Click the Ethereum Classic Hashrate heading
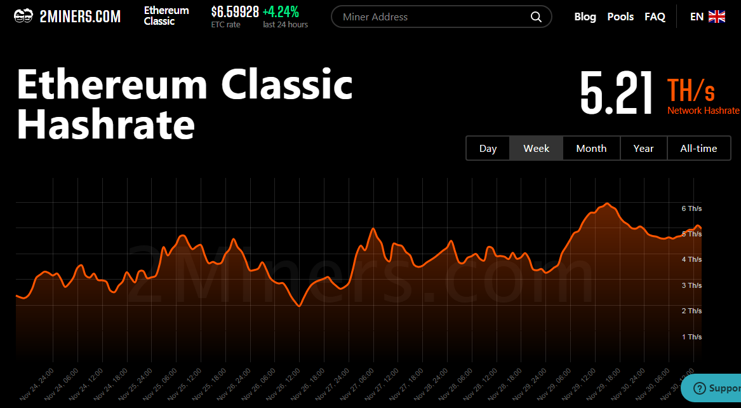 185,105
